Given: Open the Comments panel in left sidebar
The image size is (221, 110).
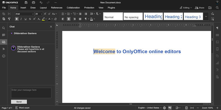Looking at the screenshot, I should pos(4,35).
